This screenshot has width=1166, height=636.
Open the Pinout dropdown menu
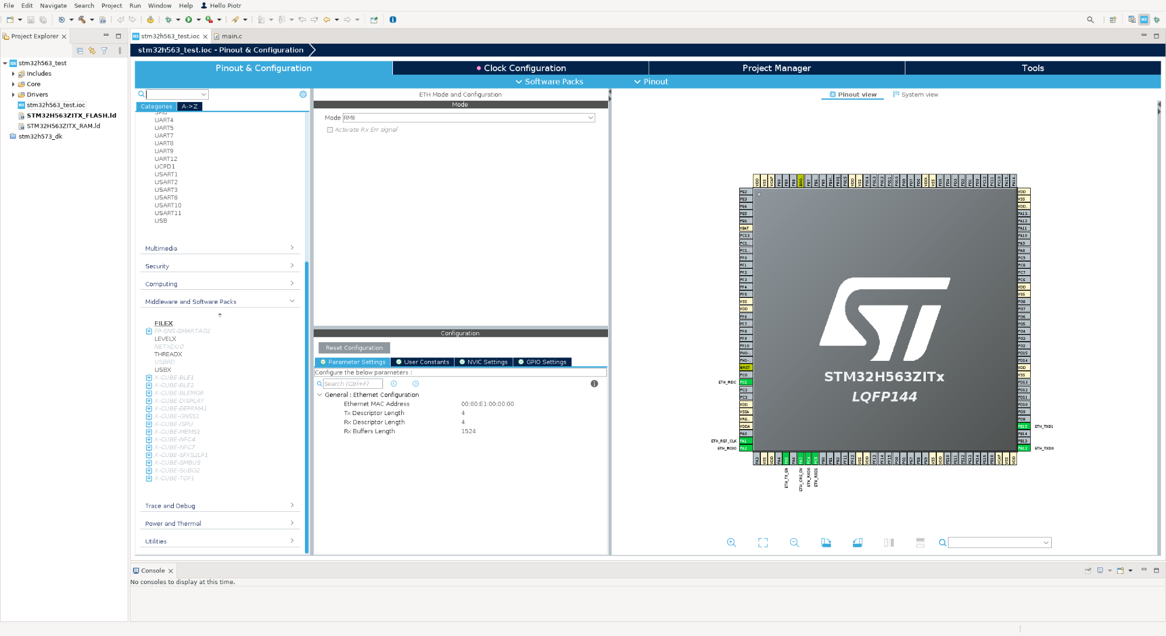[651, 82]
